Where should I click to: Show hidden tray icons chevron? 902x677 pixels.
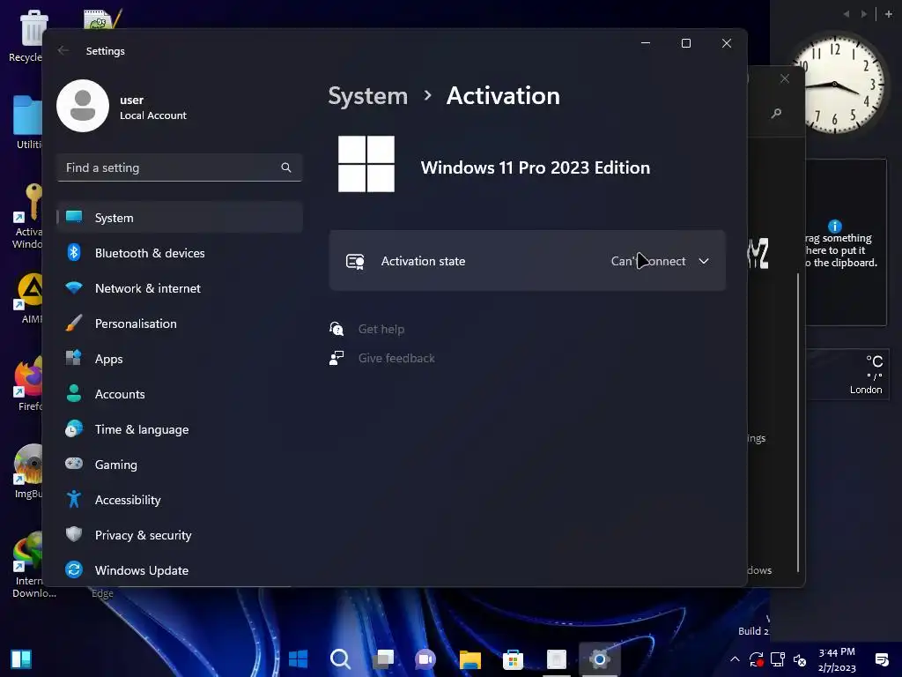[x=735, y=659]
